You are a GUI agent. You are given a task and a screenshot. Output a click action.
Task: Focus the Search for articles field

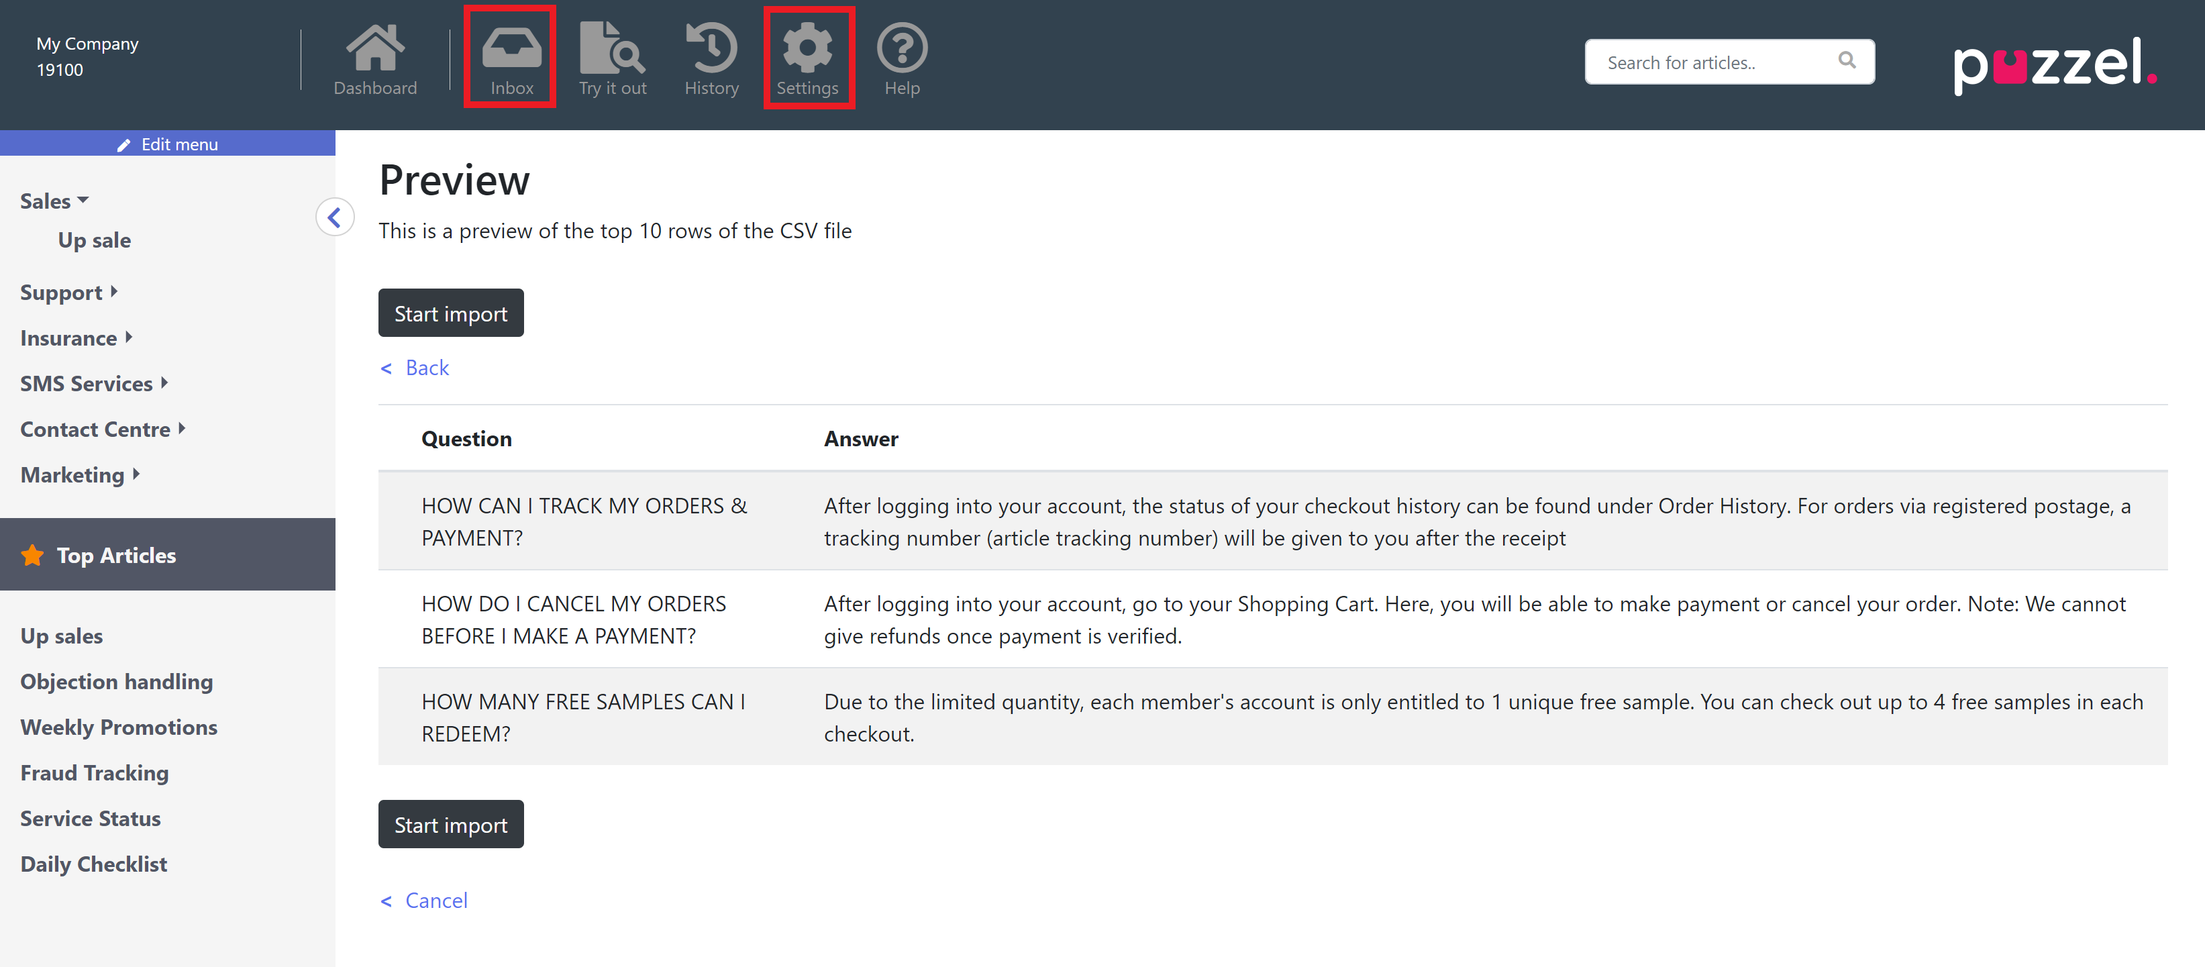[x=1712, y=62]
